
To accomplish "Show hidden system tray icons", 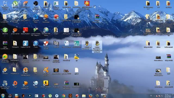I will pyautogui.click(x=154, y=96).
